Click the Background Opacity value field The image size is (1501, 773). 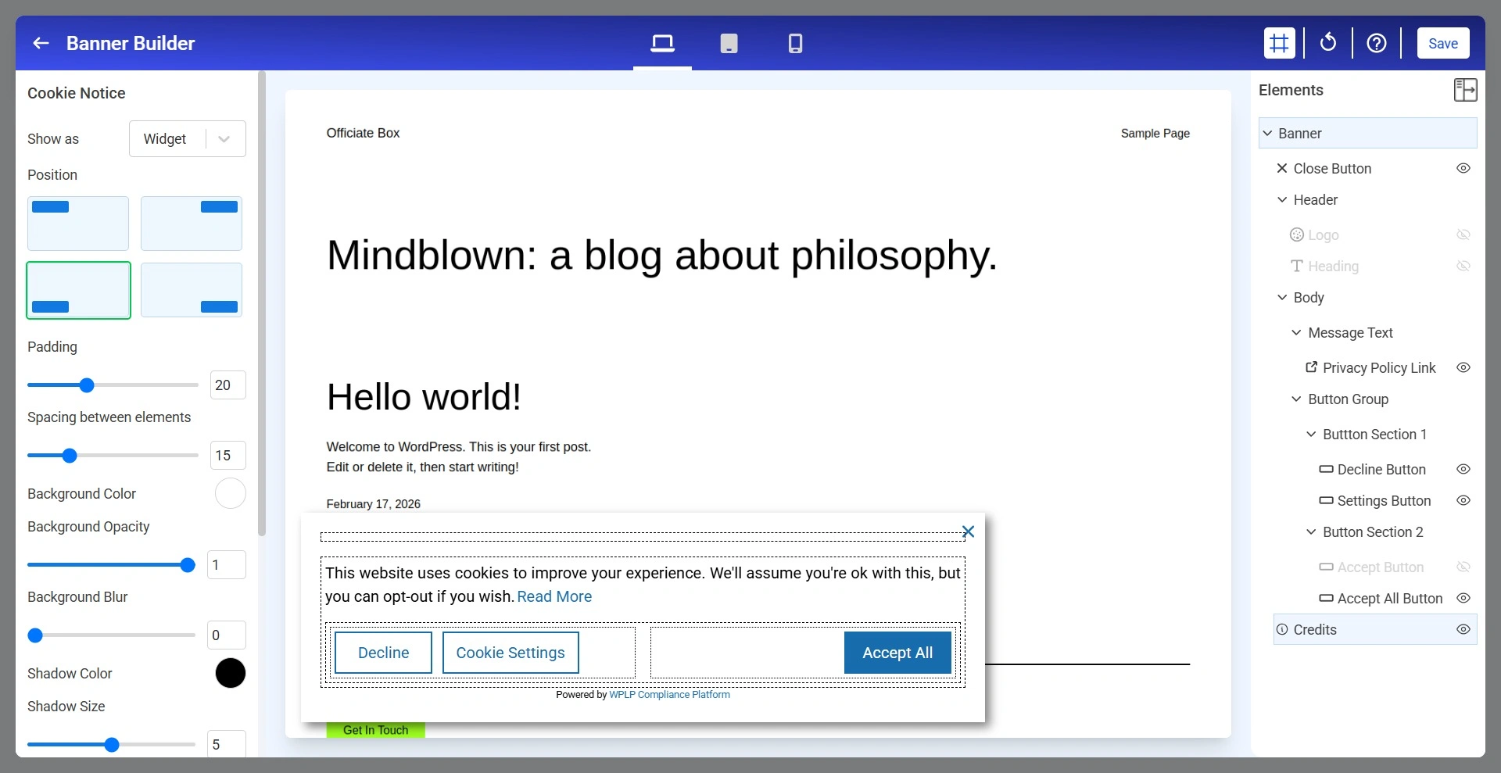coord(226,564)
